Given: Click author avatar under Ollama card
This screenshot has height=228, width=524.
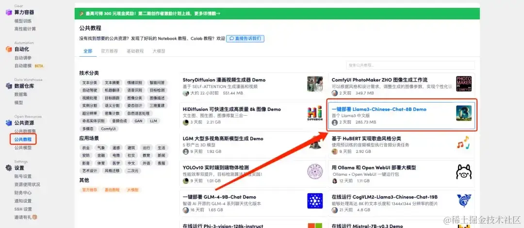Looking at the screenshot, I should (334, 181).
